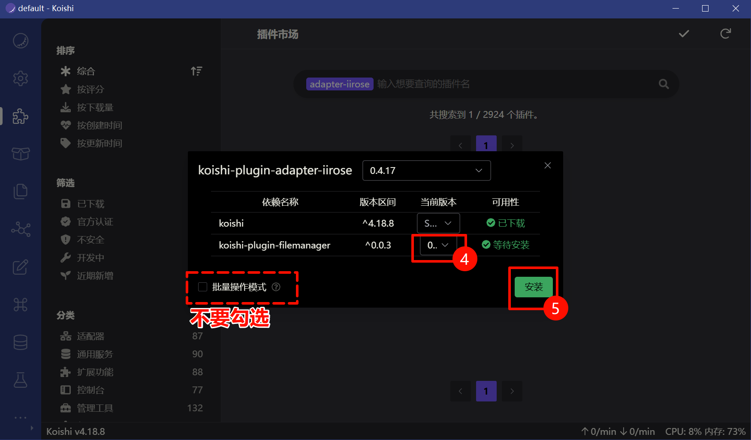
Task: Open the 0.4.17 plugin version dropdown
Action: (426, 171)
